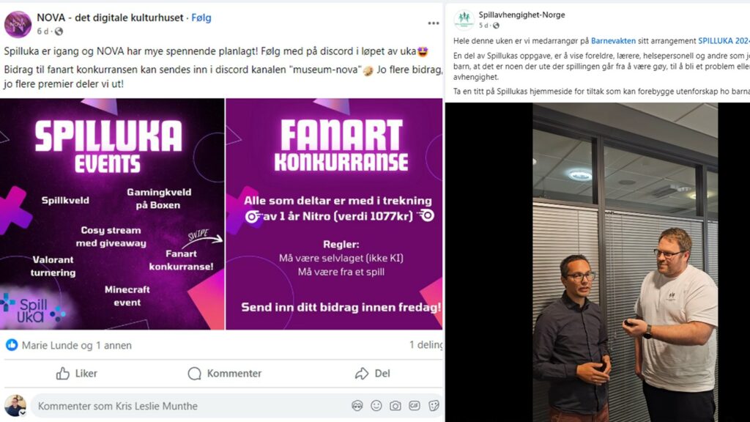Image resolution: width=750 pixels, height=422 pixels.
Task: Share the post with Del arrow
Action: pos(372,373)
